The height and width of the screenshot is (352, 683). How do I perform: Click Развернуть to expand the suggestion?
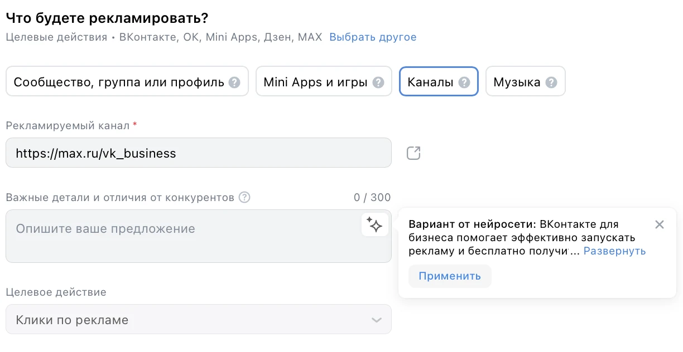tap(615, 251)
